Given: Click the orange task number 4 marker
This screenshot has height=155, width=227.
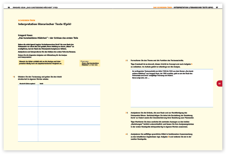Looking at the screenshot, I should (x=126, y=134).
